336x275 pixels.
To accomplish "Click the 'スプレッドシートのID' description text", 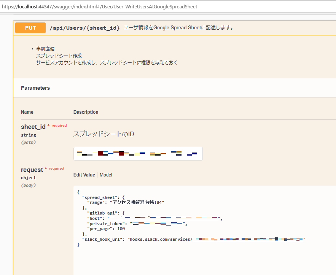I will click(104, 134).
